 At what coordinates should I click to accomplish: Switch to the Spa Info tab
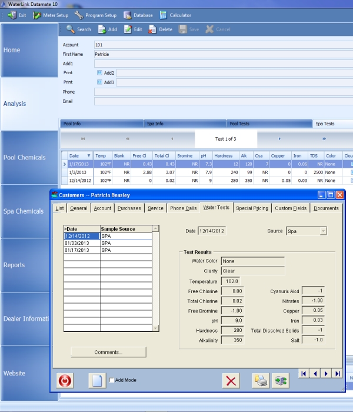point(185,124)
